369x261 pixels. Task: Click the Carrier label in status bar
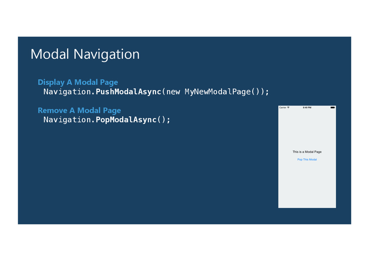pyautogui.click(x=283, y=107)
